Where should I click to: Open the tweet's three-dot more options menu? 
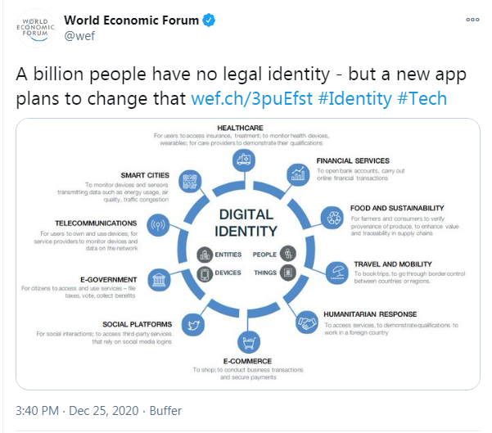(472, 20)
